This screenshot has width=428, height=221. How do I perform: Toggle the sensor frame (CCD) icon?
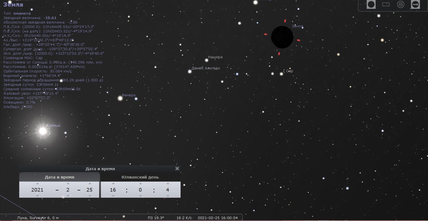386,5
